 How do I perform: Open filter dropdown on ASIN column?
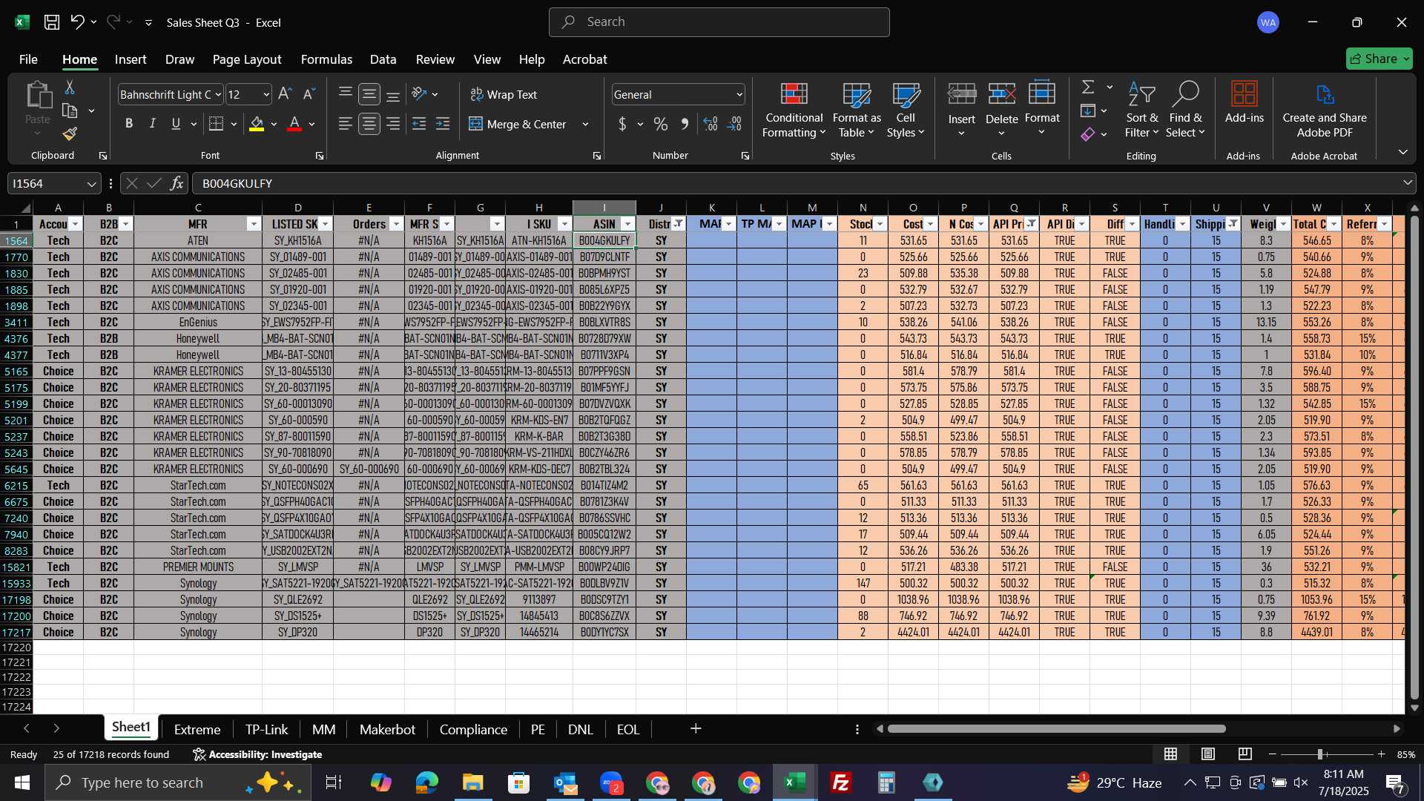pyautogui.click(x=628, y=224)
